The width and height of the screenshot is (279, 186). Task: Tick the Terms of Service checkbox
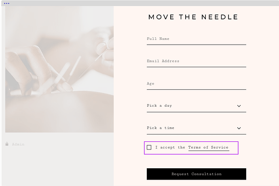coord(149,147)
